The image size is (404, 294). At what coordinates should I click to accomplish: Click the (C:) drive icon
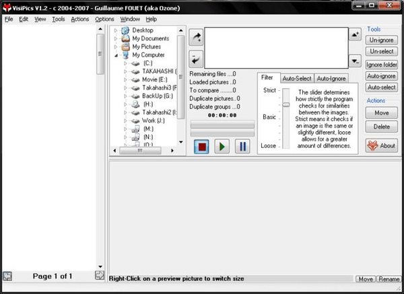tap(135, 63)
